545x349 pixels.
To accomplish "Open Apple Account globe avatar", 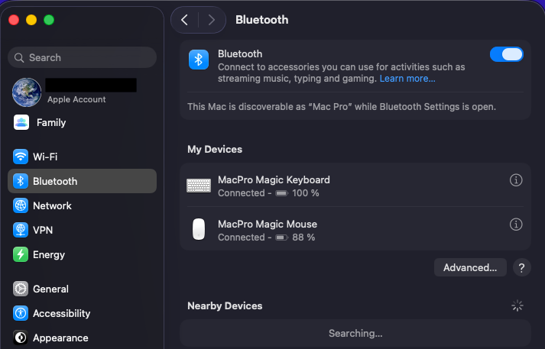I will (x=27, y=92).
